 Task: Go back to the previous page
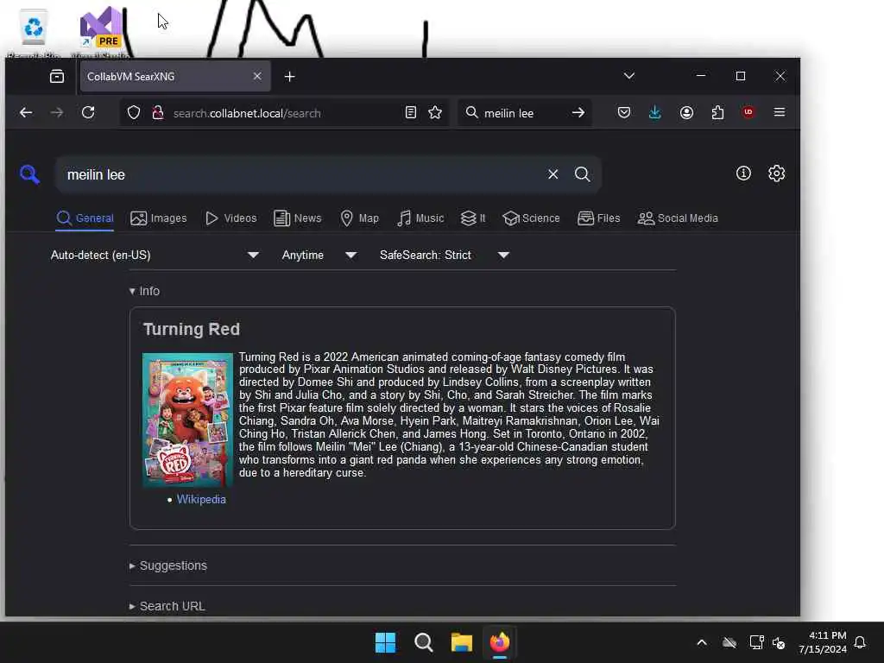[x=26, y=113]
